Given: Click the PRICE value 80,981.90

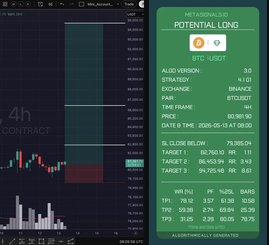Looking at the screenshot, I should [x=239, y=116].
